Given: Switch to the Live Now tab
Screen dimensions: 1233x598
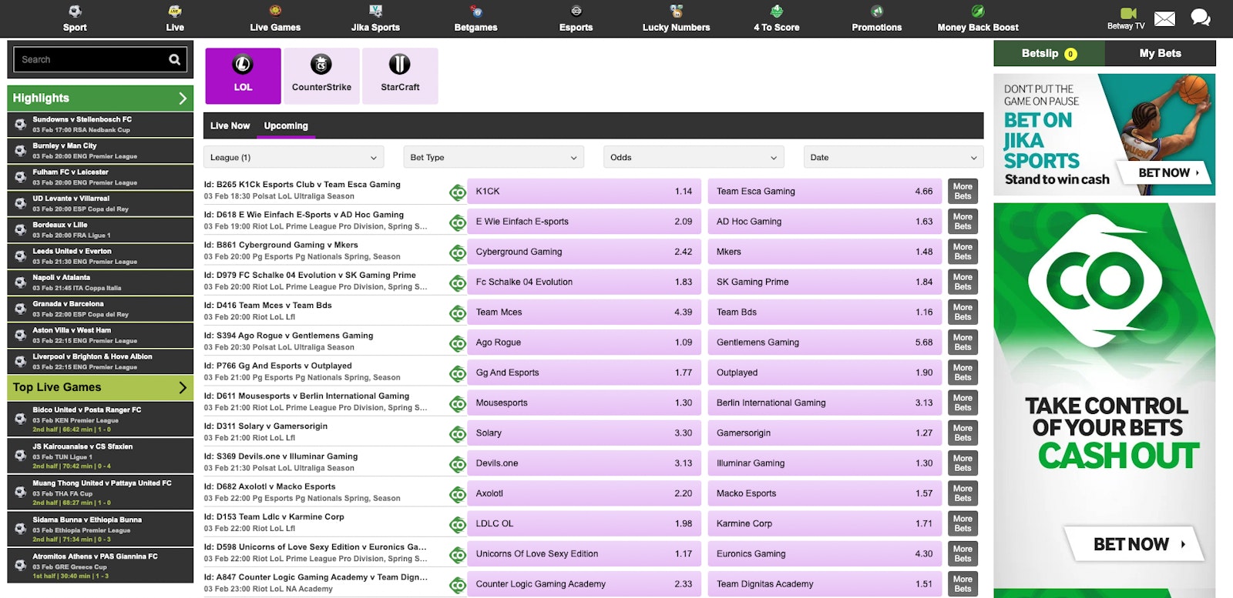Looking at the screenshot, I should pyautogui.click(x=230, y=125).
